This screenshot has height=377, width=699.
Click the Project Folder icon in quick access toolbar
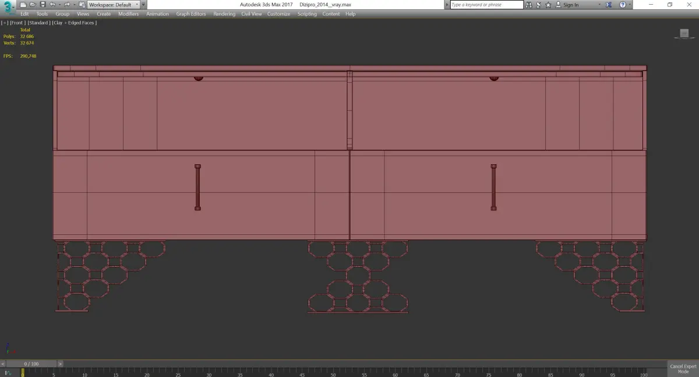(82, 5)
